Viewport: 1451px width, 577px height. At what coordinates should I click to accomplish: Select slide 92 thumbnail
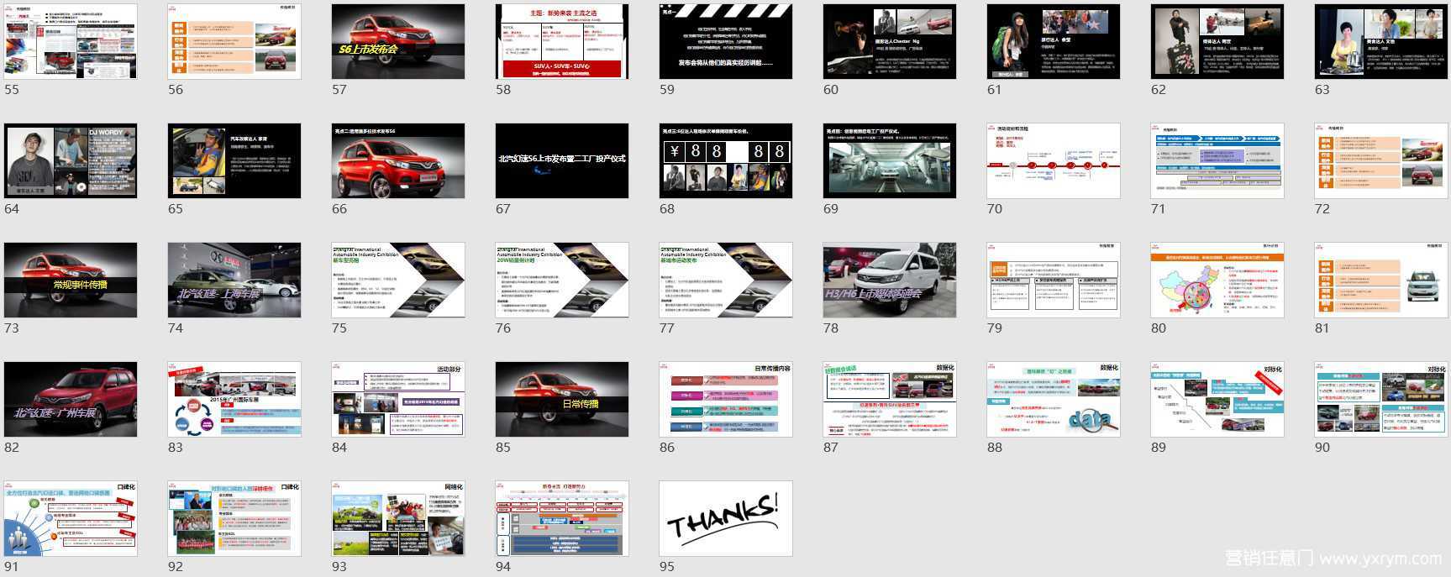point(234,518)
